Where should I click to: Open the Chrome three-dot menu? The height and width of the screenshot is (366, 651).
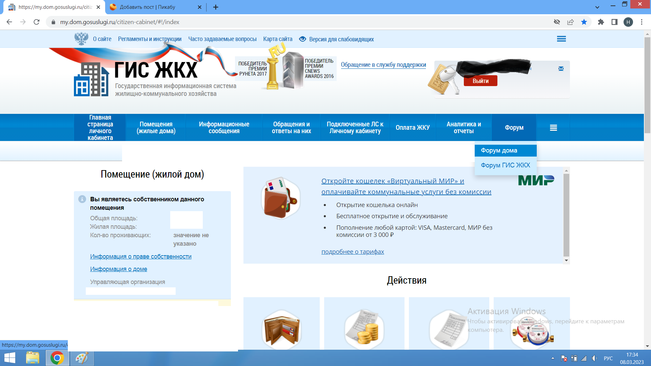pyautogui.click(x=642, y=22)
